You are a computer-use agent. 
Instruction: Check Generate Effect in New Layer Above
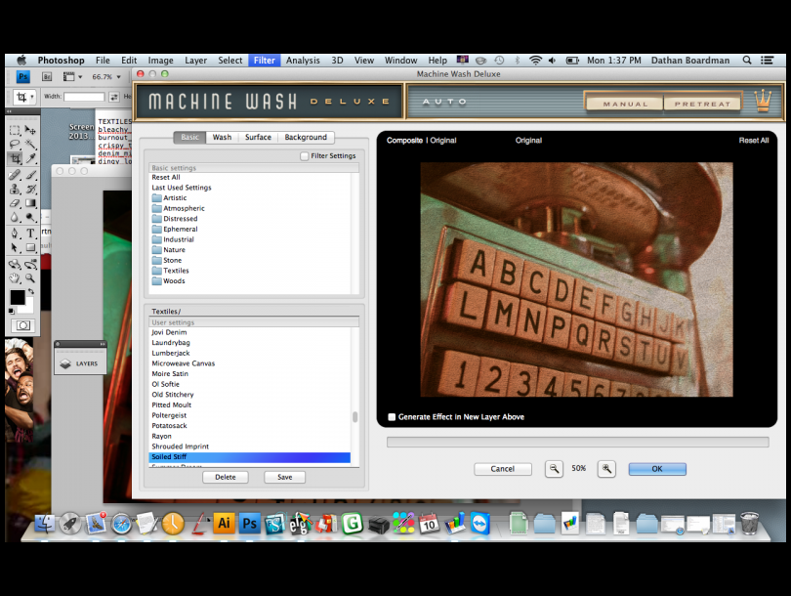click(x=393, y=417)
